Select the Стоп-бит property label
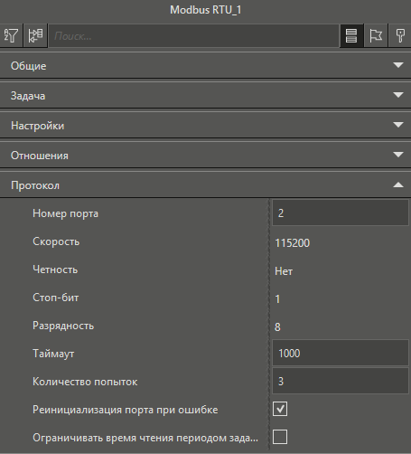Image resolution: width=411 pixels, height=454 pixels. coord(56,298)
